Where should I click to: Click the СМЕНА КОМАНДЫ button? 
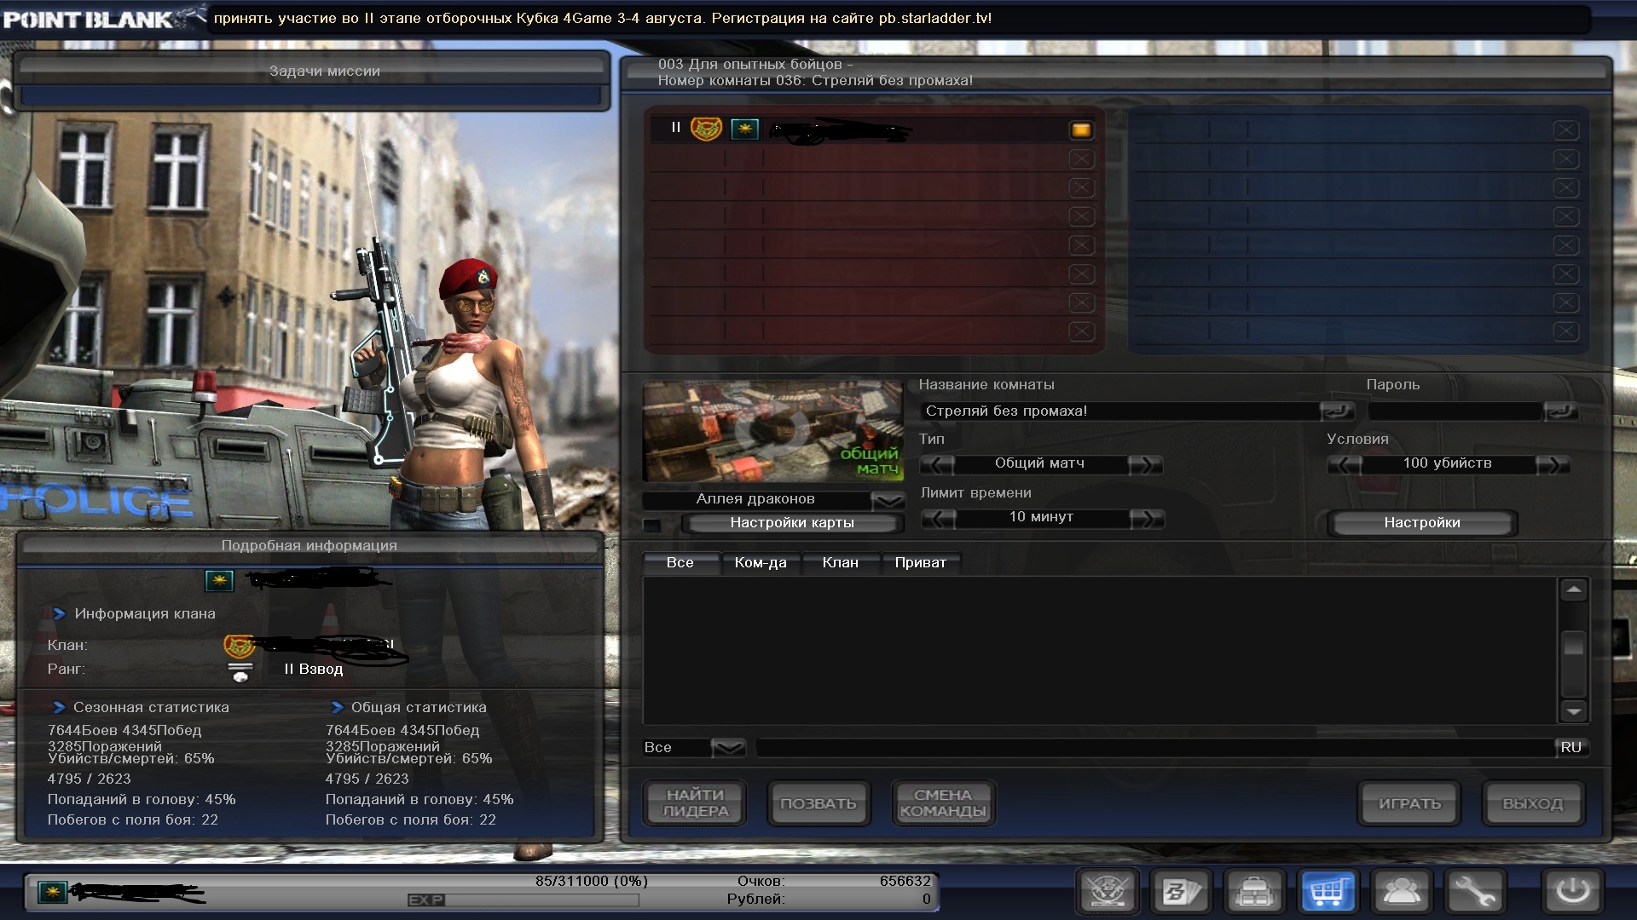click(942, 803)
